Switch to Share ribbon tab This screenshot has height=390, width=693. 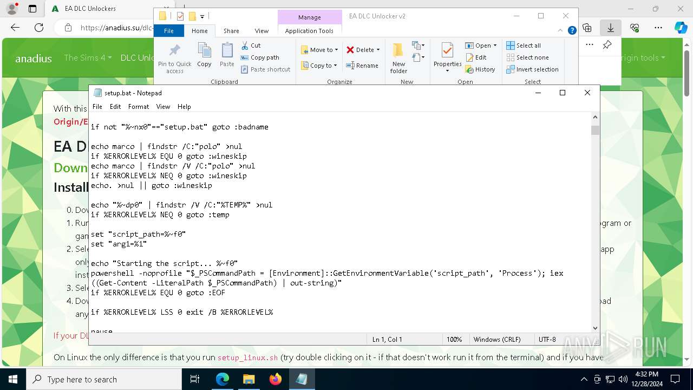coord(231,31)
